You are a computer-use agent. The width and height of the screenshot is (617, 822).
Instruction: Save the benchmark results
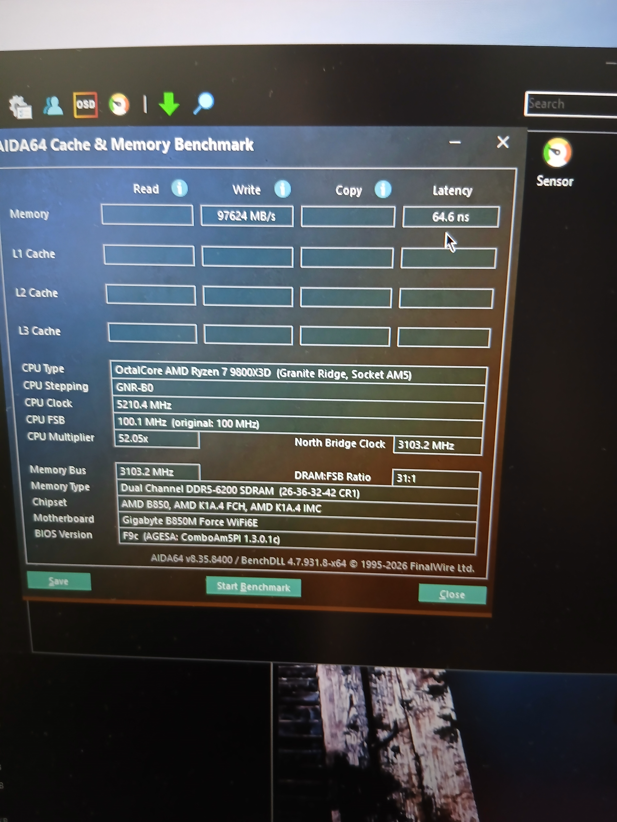coord(59,581)
